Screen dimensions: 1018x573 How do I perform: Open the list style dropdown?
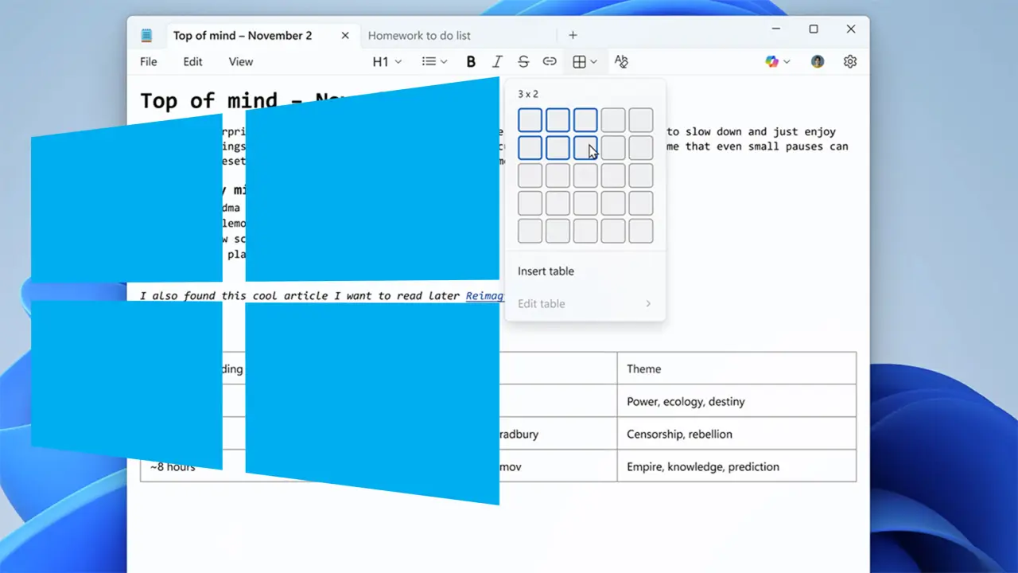tap(434, 61)
